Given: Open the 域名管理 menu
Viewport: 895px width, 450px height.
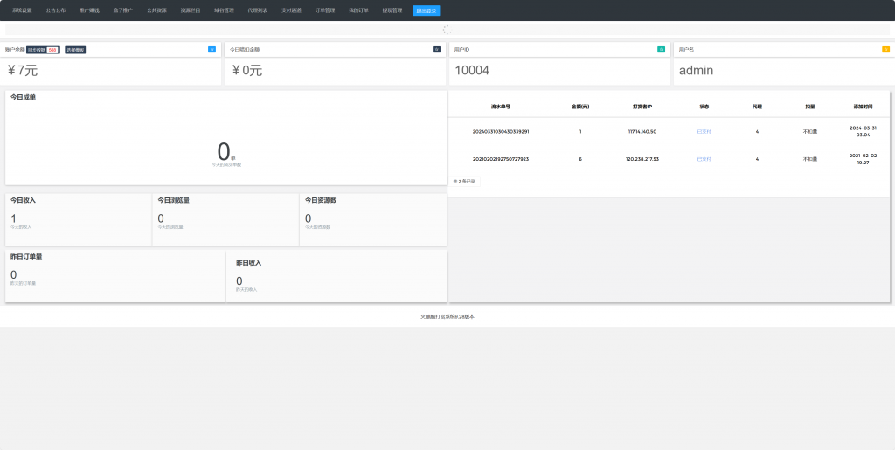Looking at the screenshot, I should pyautogui.click(x=224, y=10).
